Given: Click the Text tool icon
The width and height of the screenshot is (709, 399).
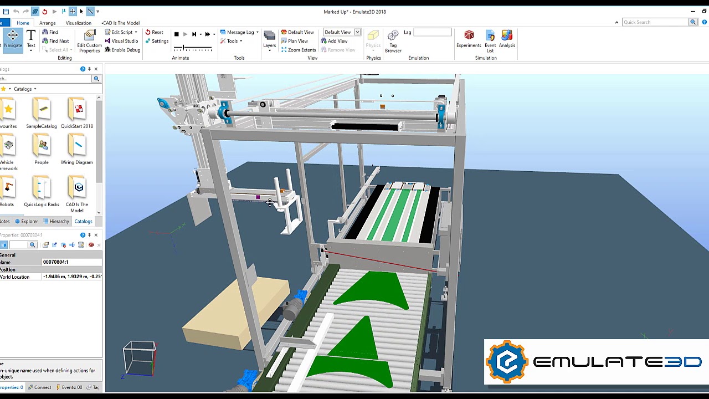Looking at the screenshot, I should pos(31,35).
